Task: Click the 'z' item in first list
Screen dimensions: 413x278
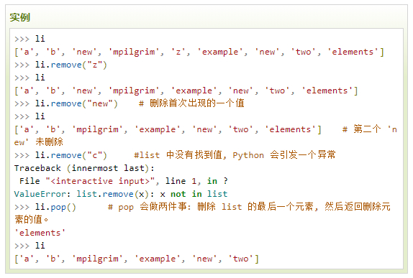Action: [178, 52]
